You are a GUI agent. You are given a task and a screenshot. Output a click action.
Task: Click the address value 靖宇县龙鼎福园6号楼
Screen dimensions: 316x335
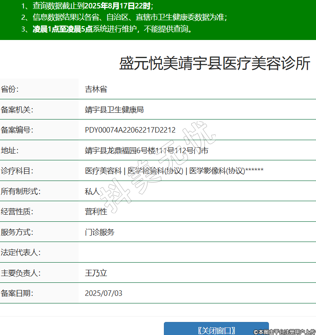tap(146, 151)
